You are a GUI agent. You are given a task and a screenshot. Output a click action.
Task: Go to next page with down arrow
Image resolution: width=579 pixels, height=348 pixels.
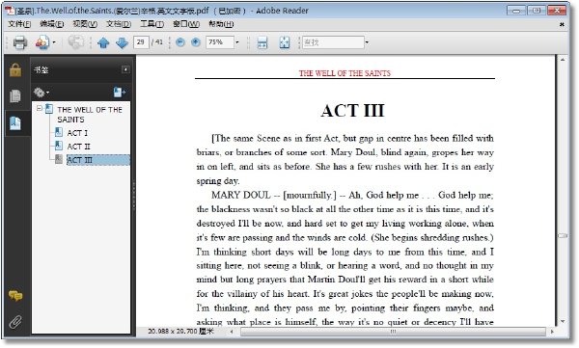coord(122,42)
